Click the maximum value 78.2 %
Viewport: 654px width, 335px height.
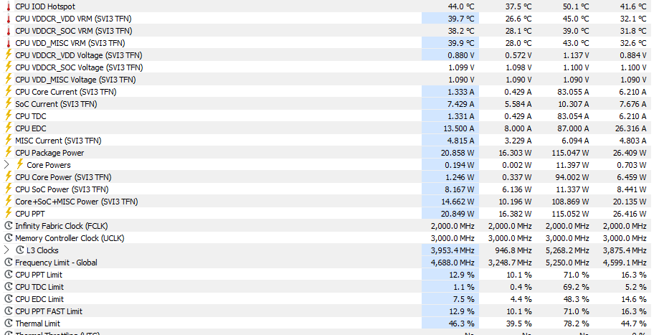(x=577, y=324)
